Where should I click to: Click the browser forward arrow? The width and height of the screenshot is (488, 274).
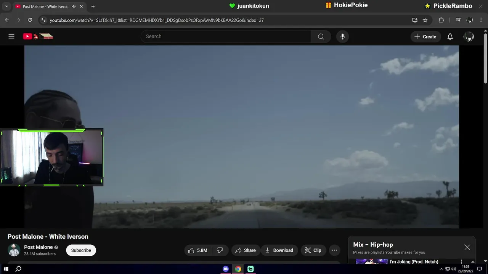click(18, 20)
